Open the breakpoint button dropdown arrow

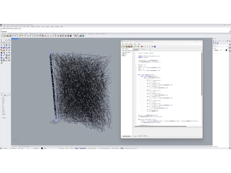[x=144, y=46]
